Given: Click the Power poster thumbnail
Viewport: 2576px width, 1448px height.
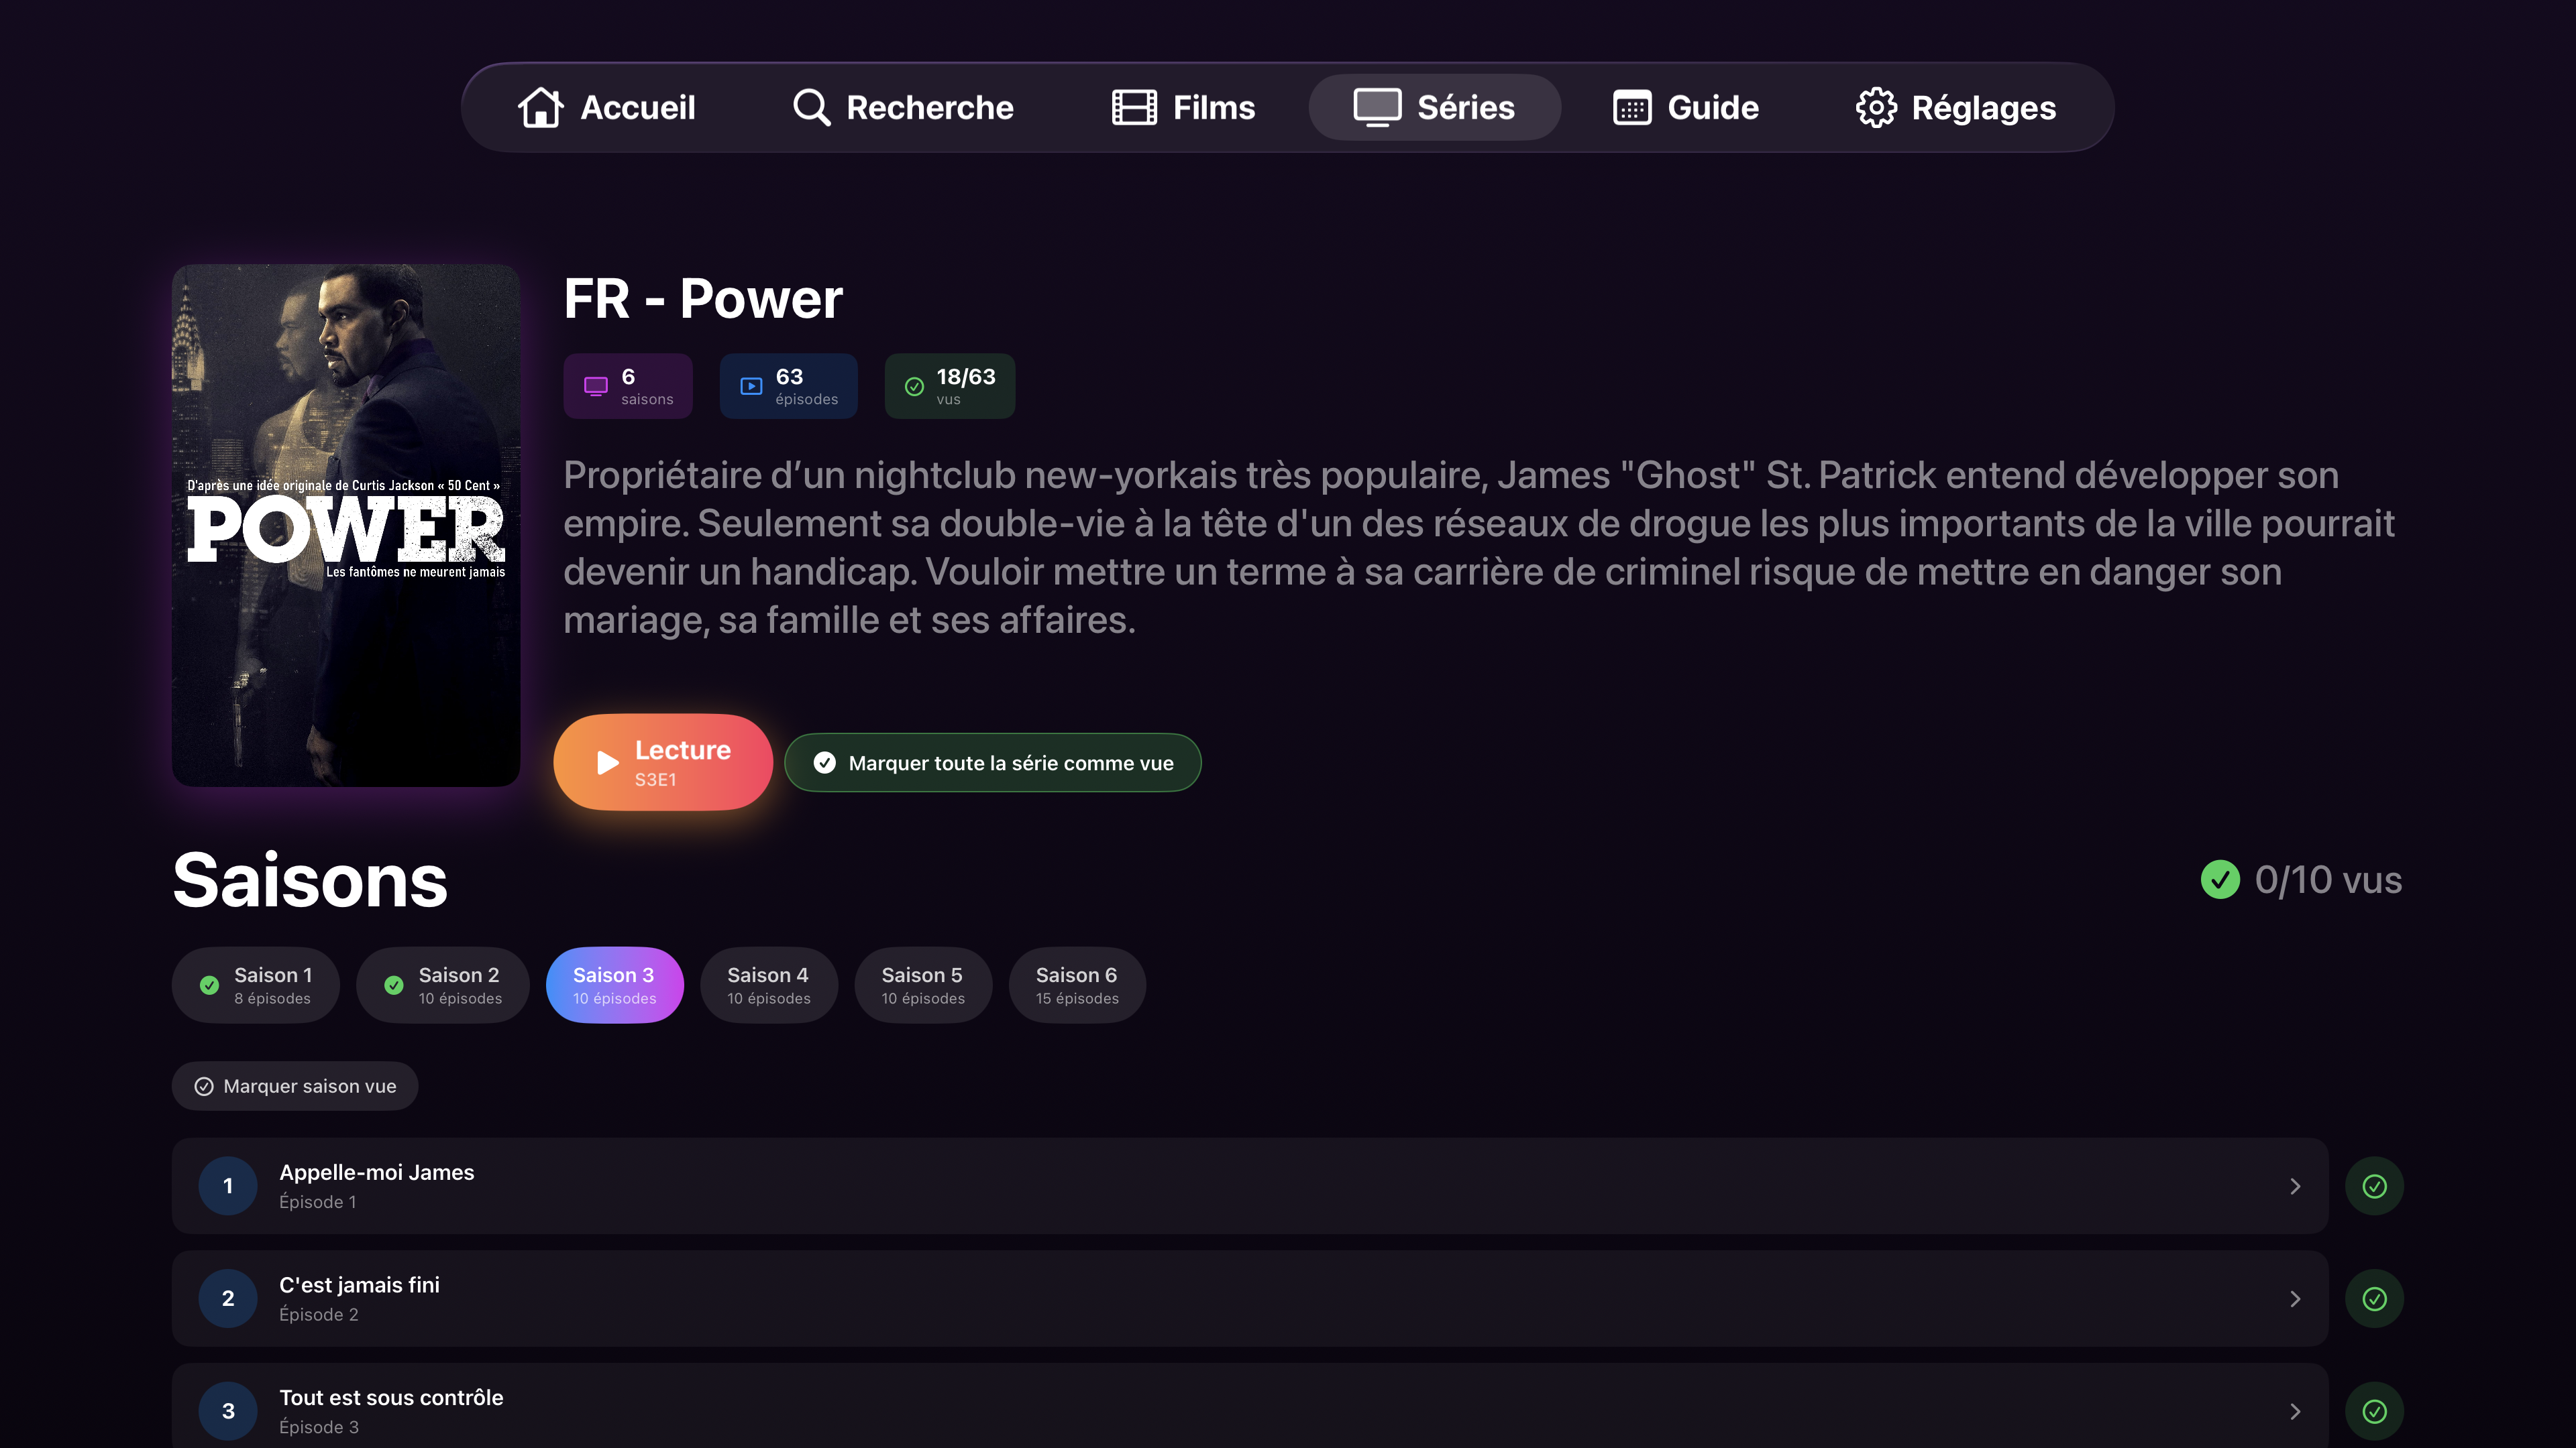Looking at the screenshot, I should (x=346, y=525).
